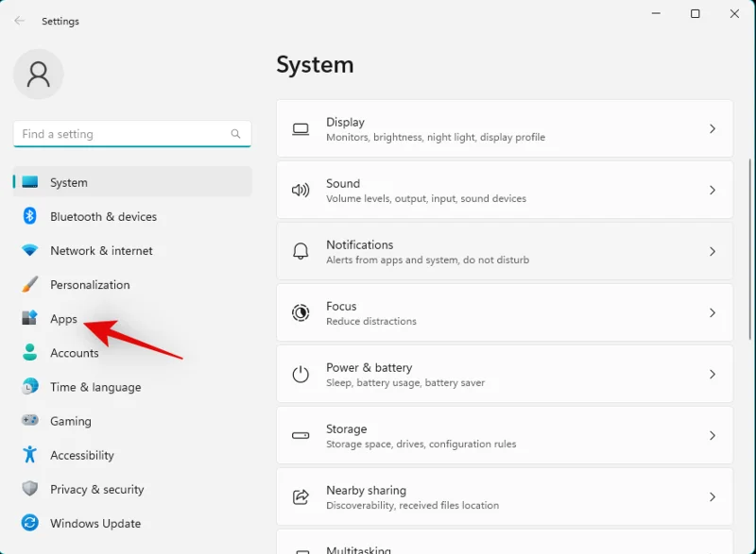Click the Find a setting search box
Viewport: 756px width, 554px height.
coord(132,134)
